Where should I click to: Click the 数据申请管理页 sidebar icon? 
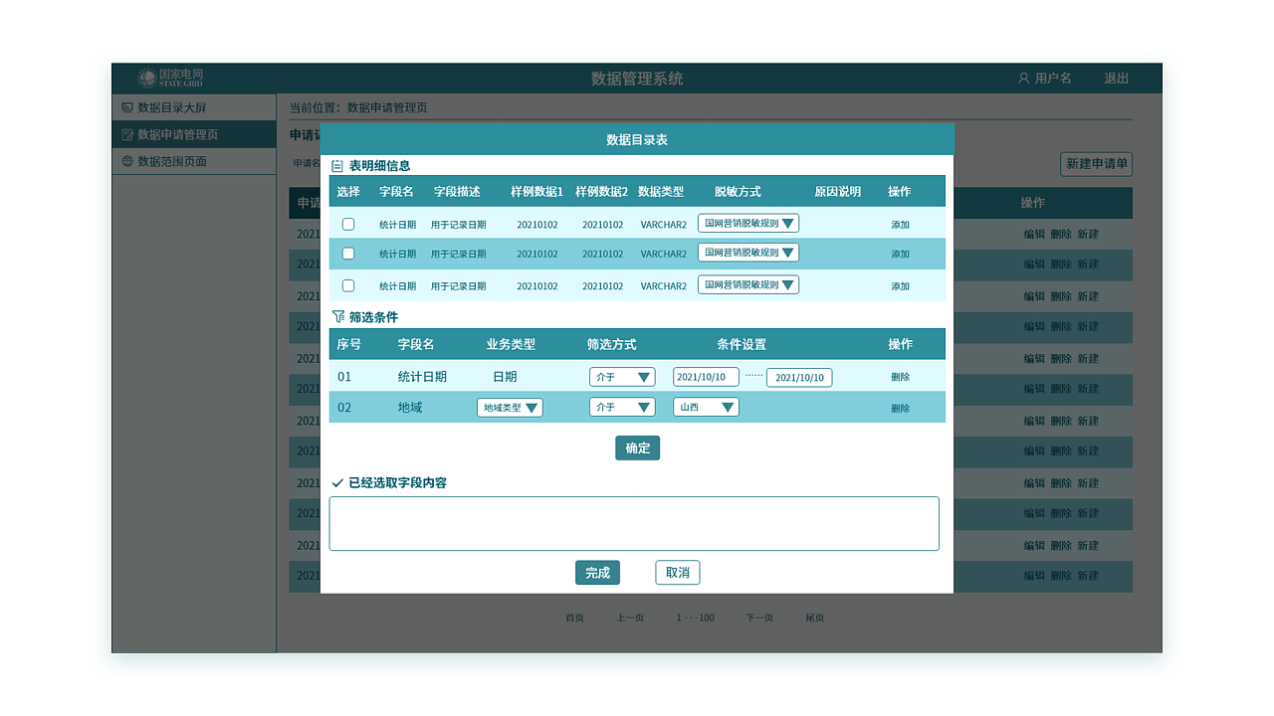click(126, 134)
